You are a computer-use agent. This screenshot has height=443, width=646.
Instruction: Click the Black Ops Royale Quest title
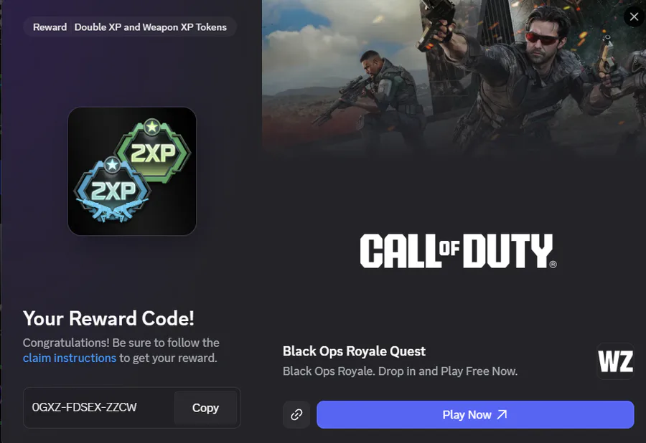pyautogui.click(x=354, y=351)
